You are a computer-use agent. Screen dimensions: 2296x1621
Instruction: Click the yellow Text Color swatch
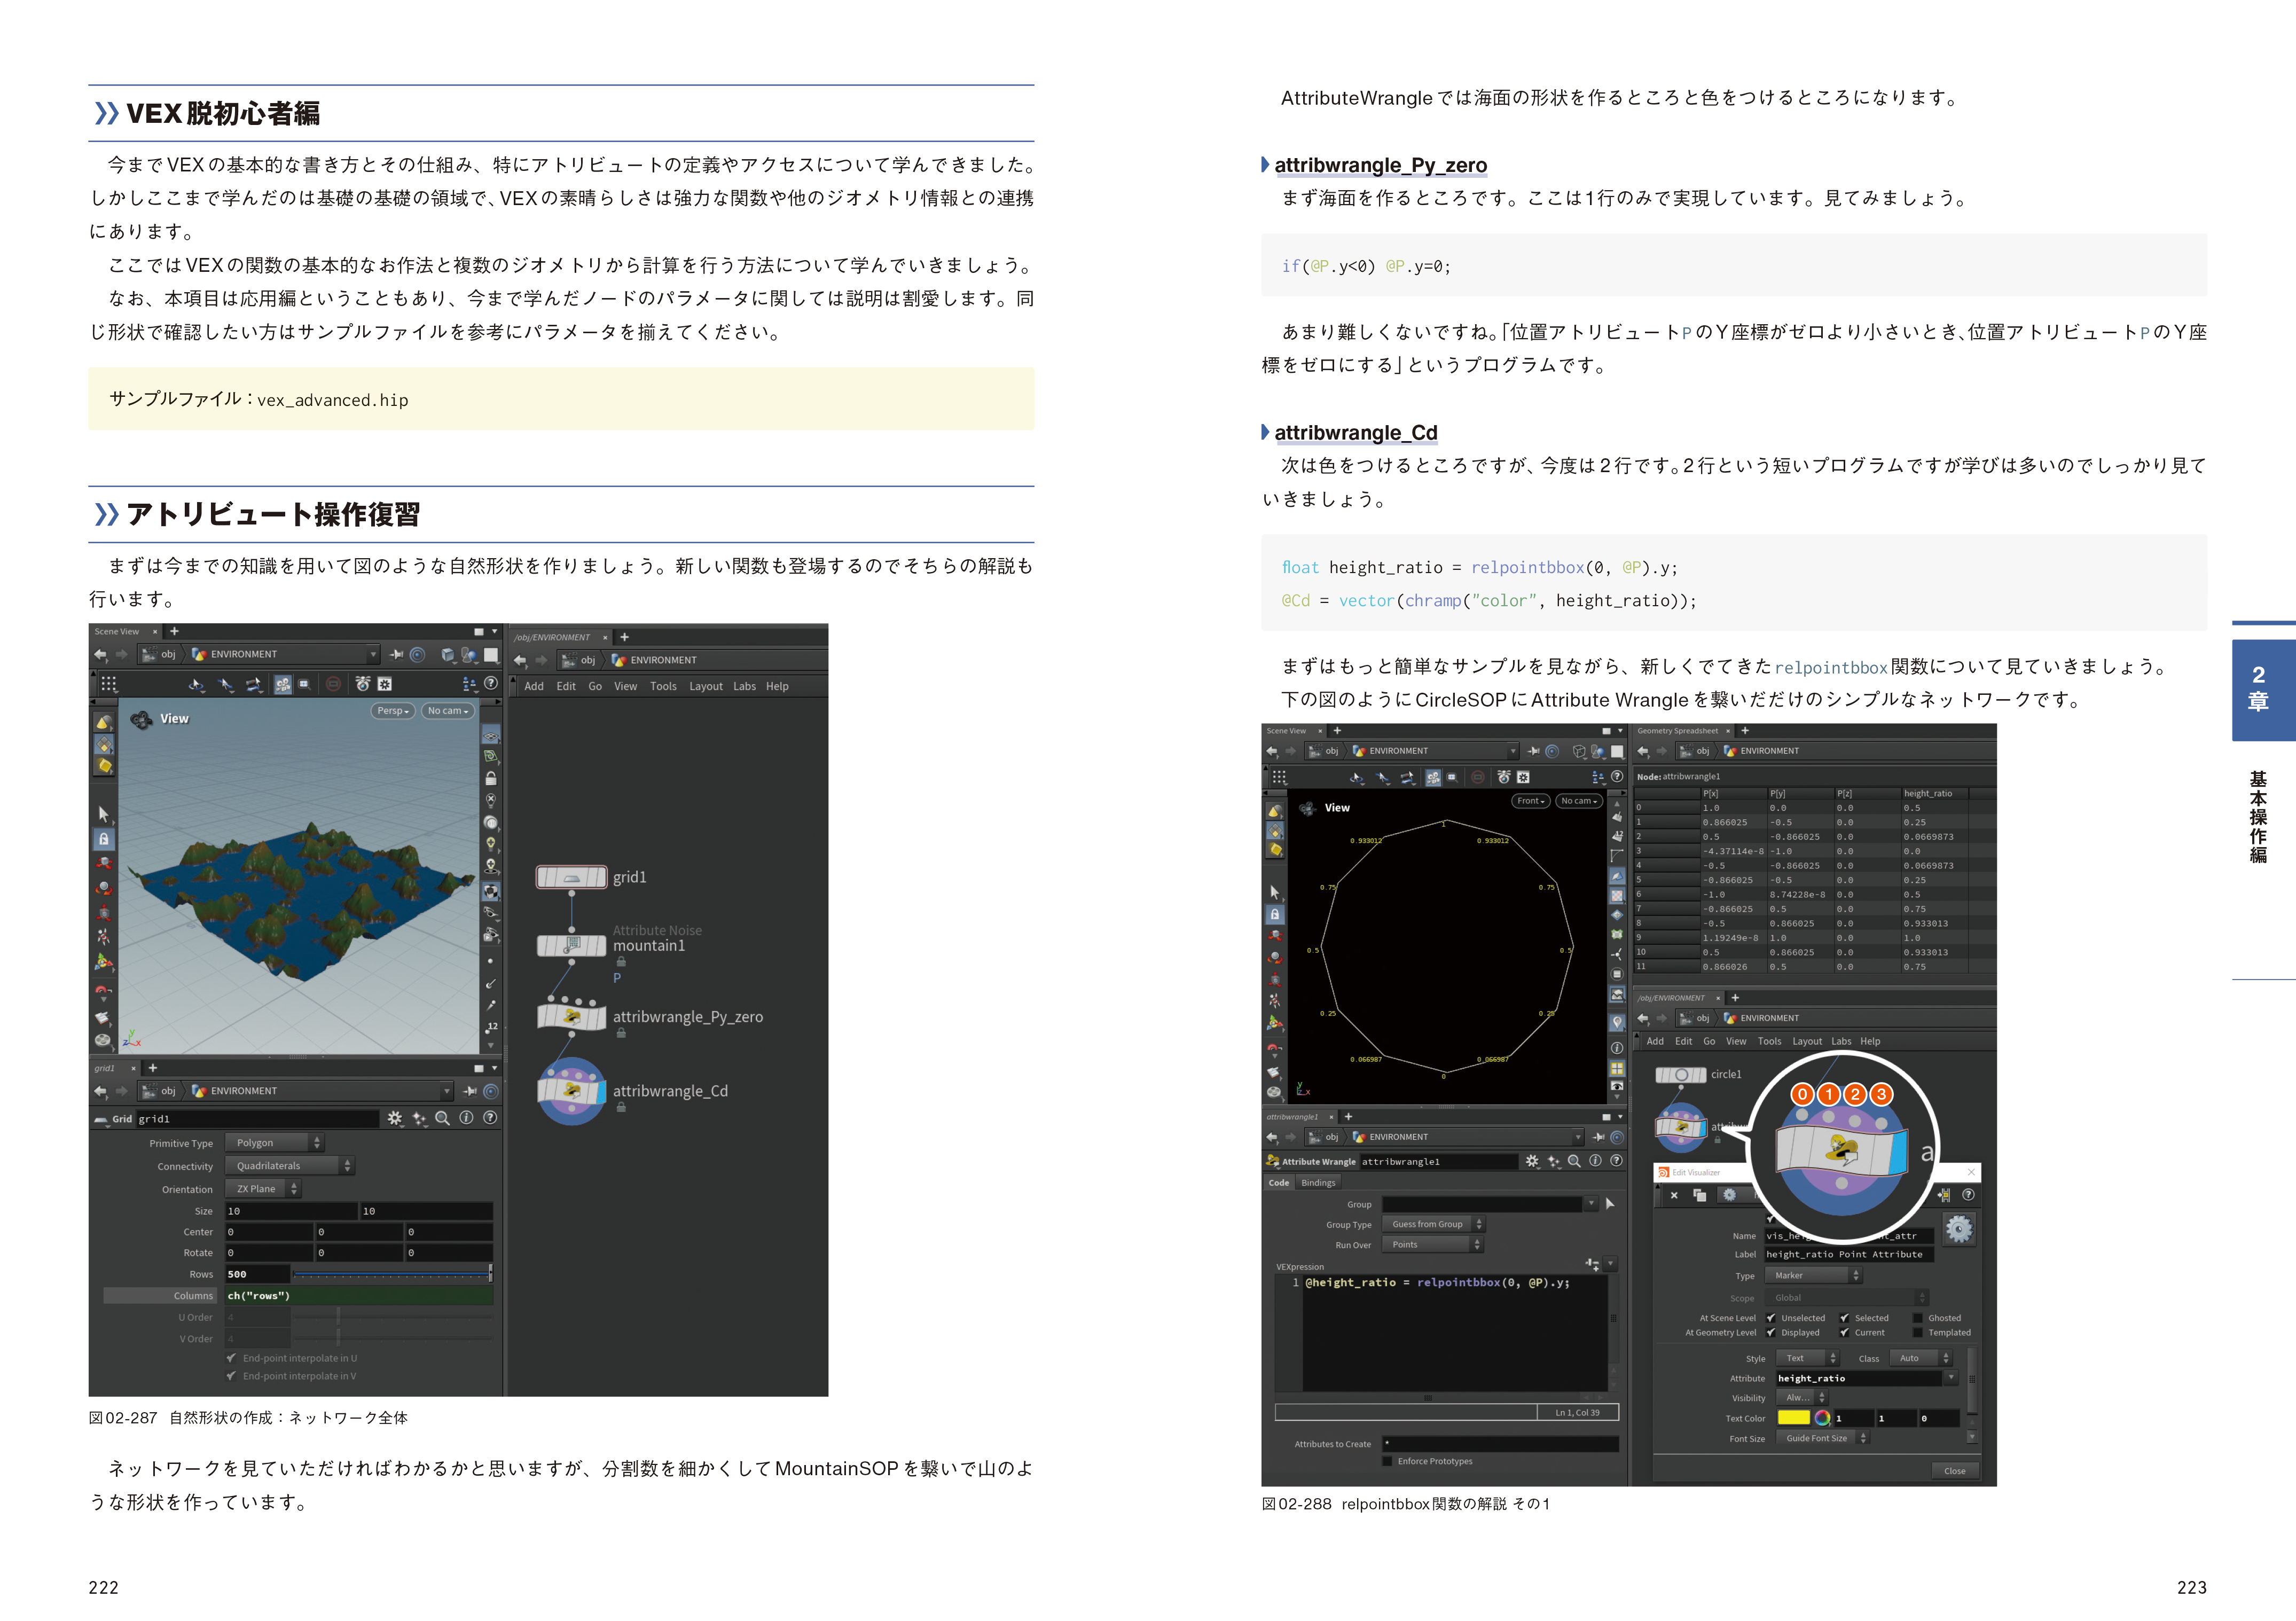click(x=1793, y=1418)
